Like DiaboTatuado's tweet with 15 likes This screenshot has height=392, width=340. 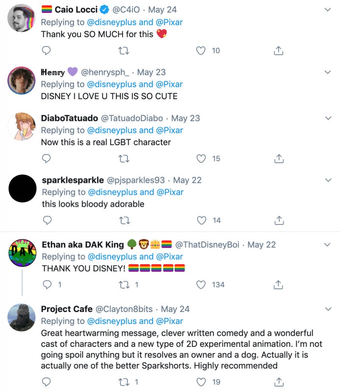[x=201, y=158]
